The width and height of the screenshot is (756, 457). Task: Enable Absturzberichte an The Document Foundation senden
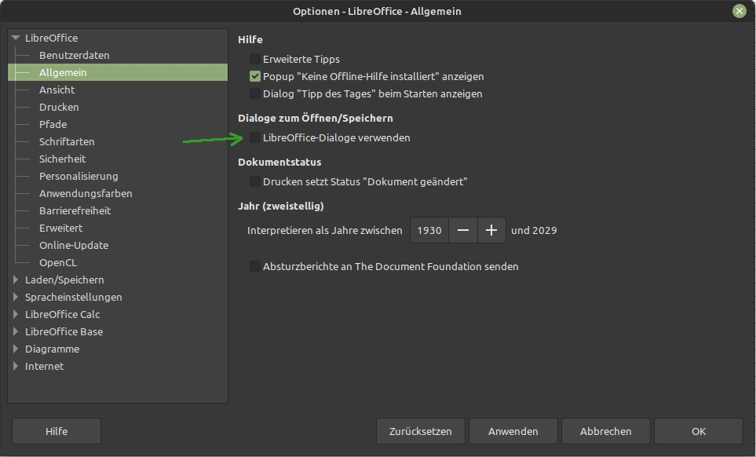[255, 267]
